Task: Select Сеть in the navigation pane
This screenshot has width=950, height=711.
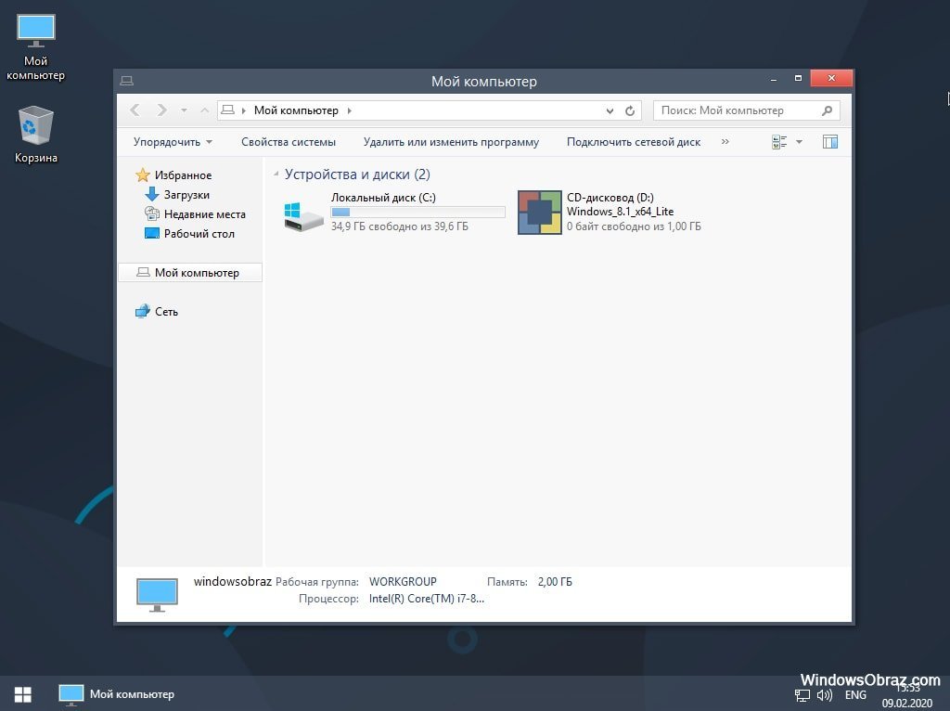Action: (x=166, y=312)
